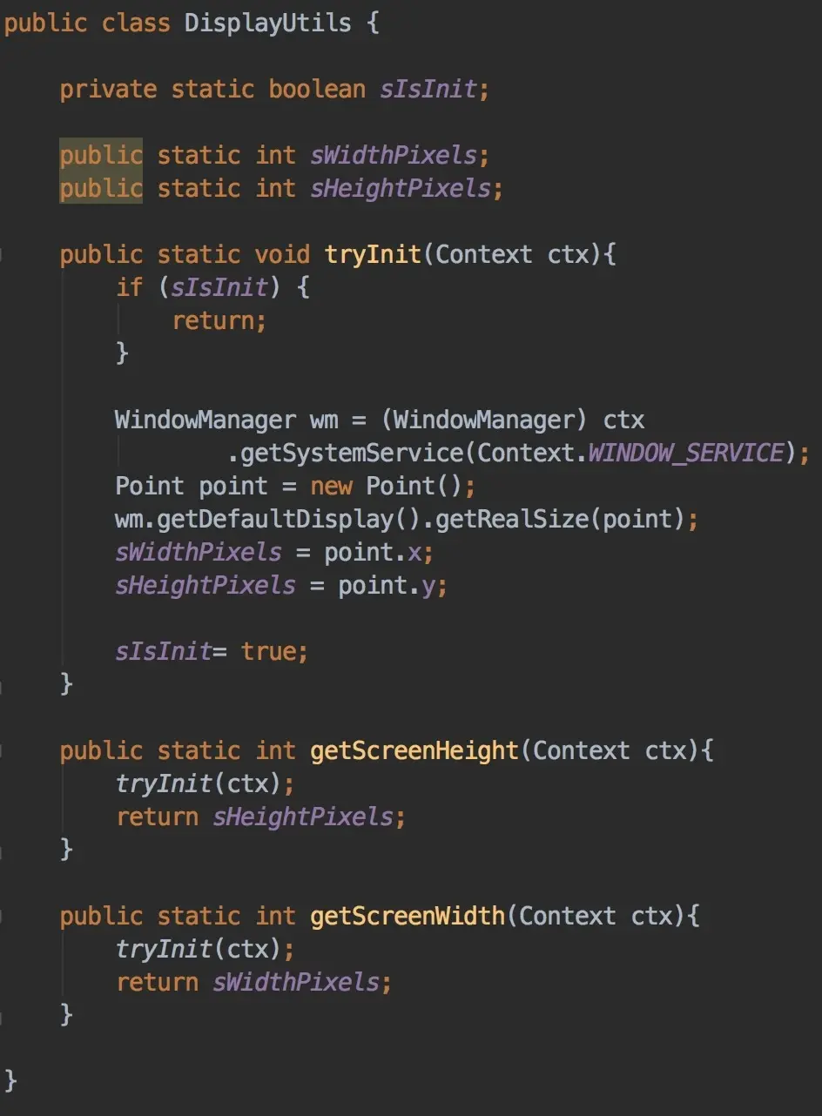
Task: Collapse getScreenWidth method via gutter fold marker
Action: click(x=3, y=916)
